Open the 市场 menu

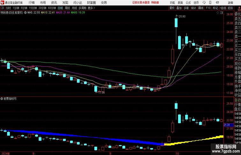tap(43, 3)
